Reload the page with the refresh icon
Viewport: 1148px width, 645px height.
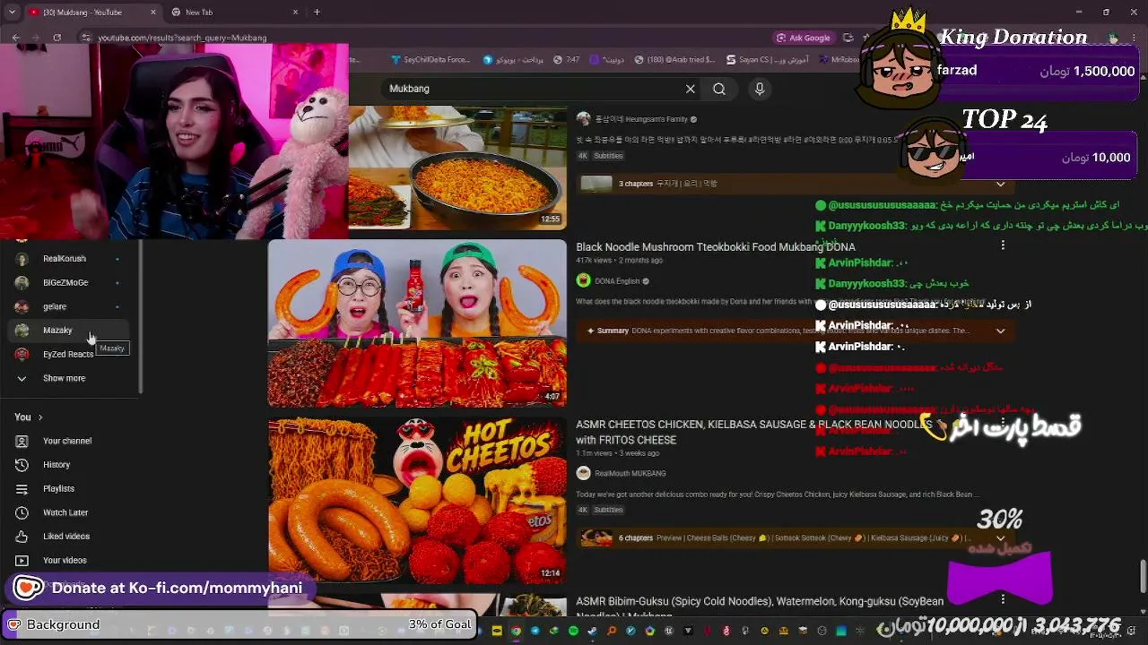pyautogui.click(x=57, y=38)
